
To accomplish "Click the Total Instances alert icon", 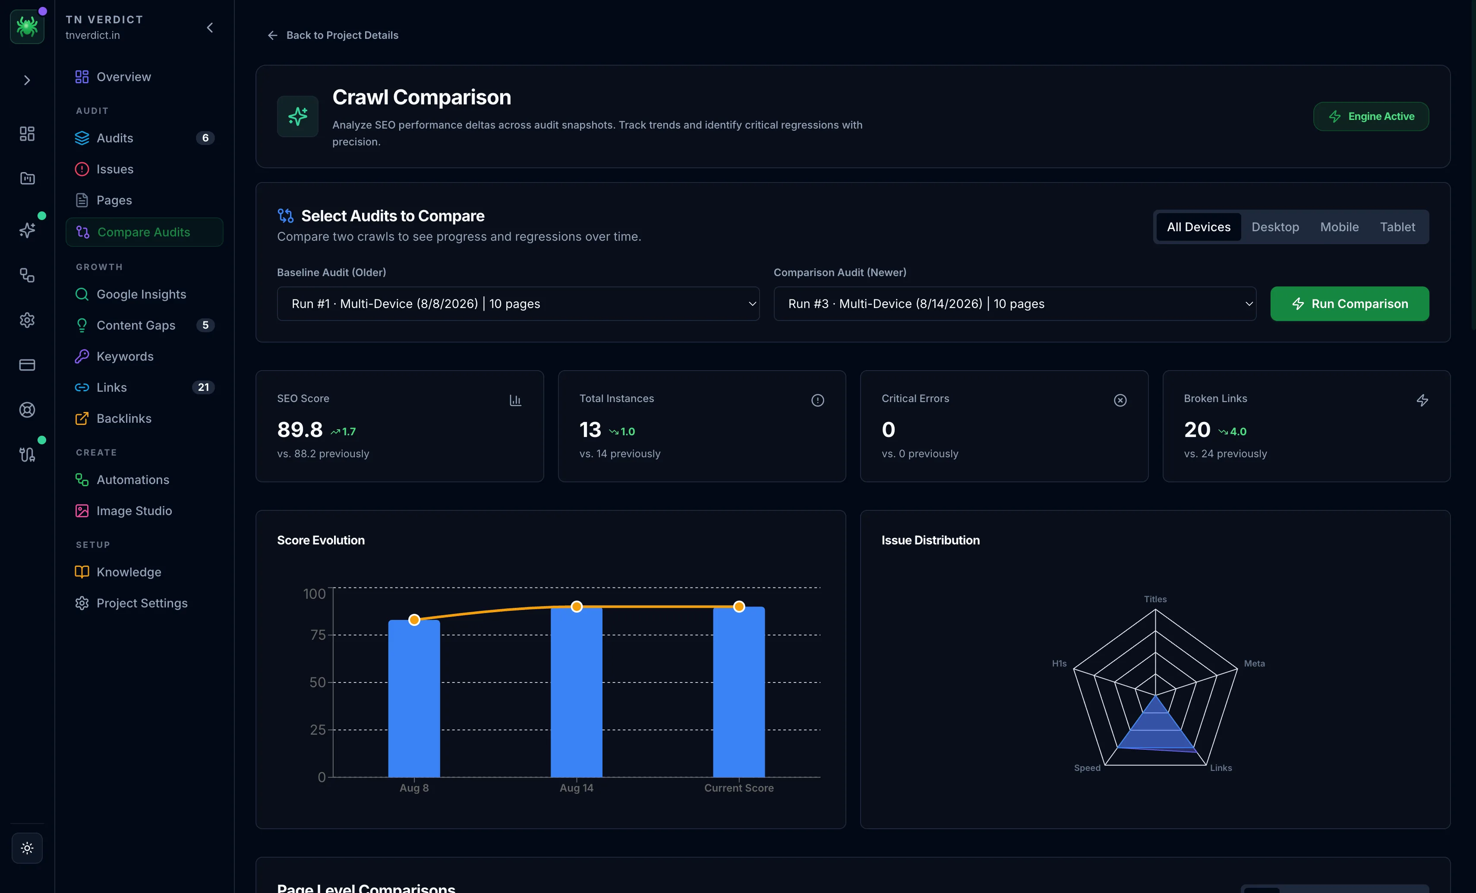I will click(x=818, y=400).
